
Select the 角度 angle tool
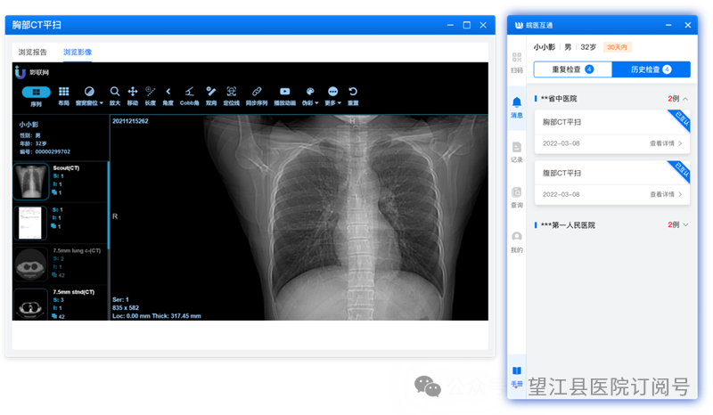click(x=168, y=96)
